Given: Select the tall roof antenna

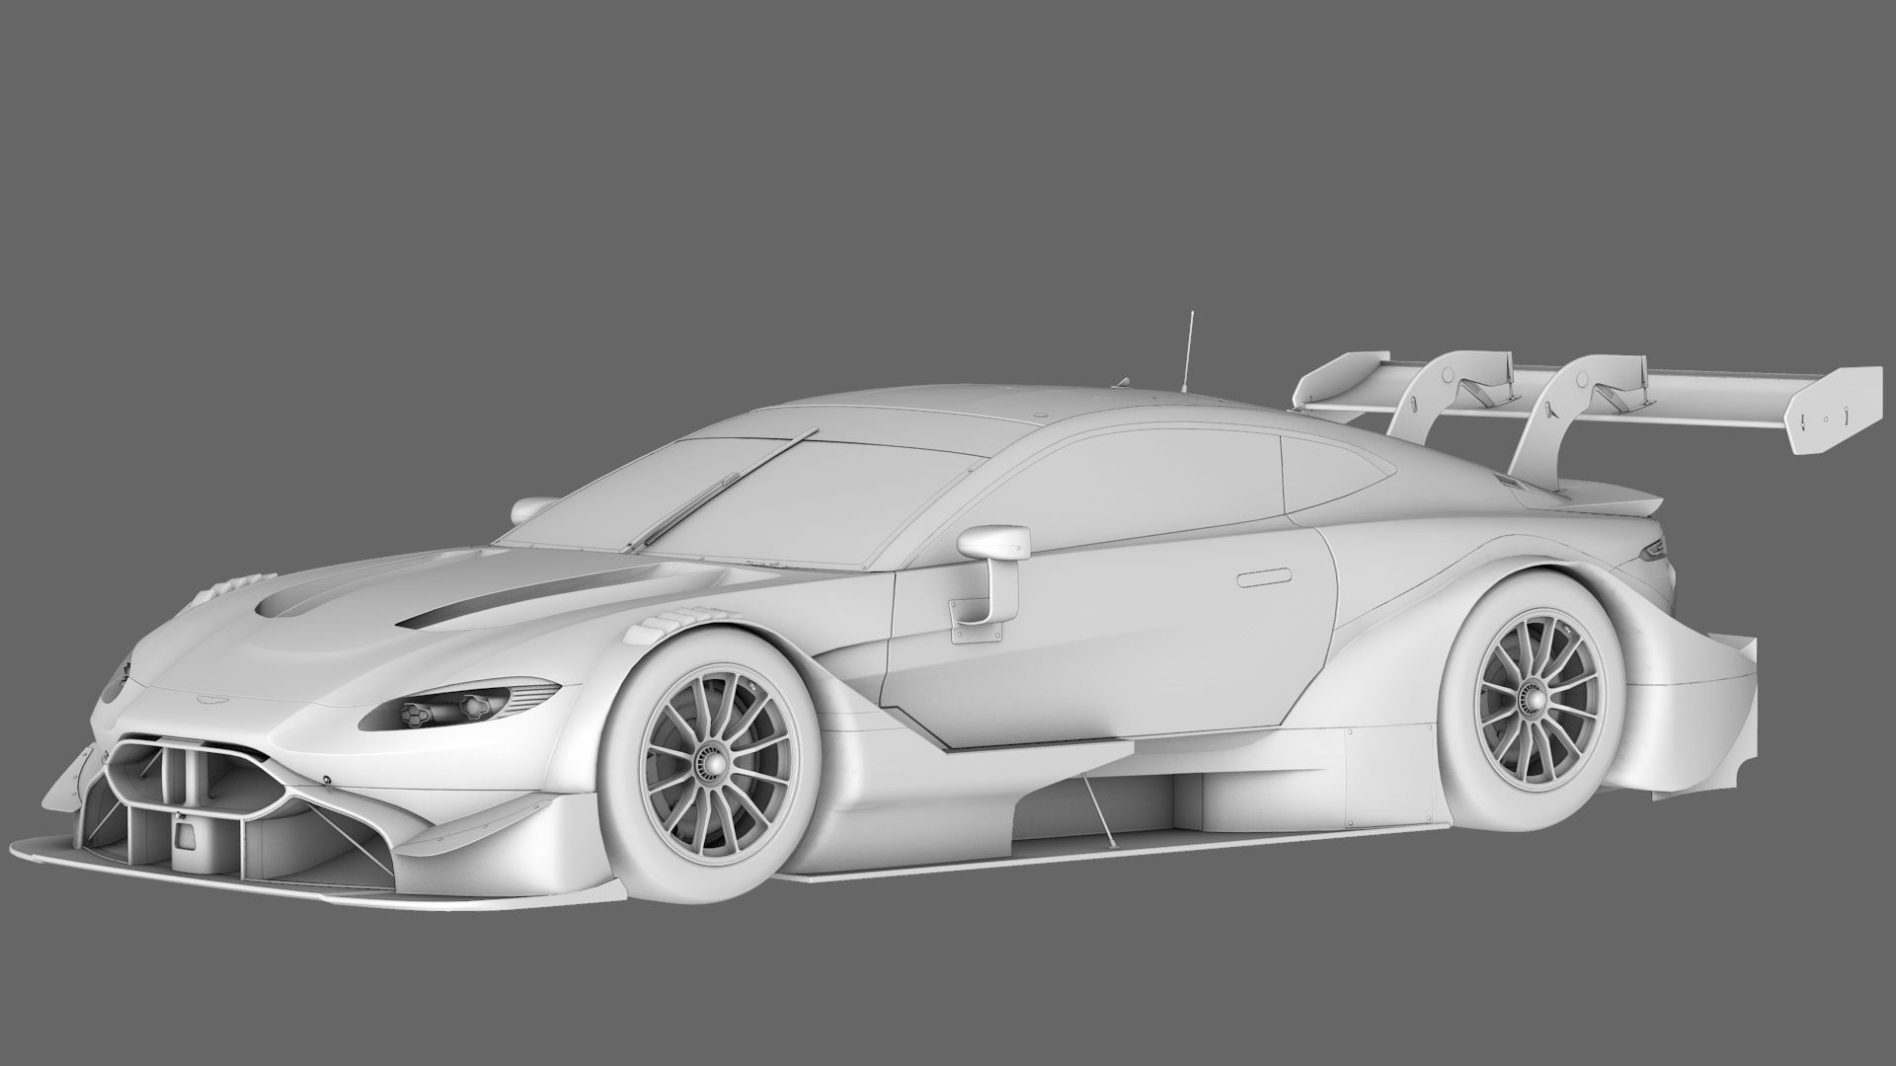Looking at the screenshot, I should [1187, 354].
